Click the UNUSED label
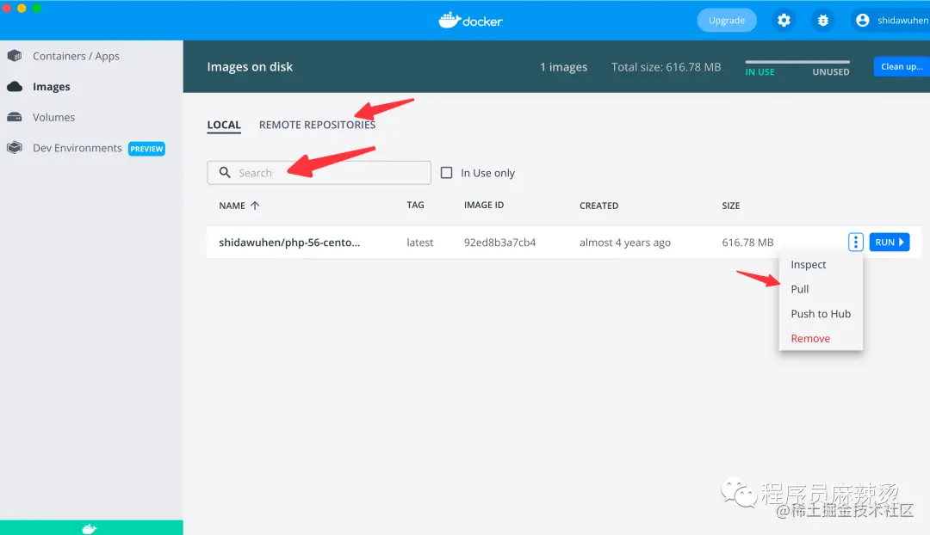The height and width of the screenshot is (535, 930). [x=831, y=71]
